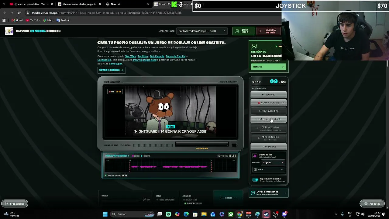Click the green Open Room button
This screenshot has height=219, width=389.
click(x=268, y=67)
